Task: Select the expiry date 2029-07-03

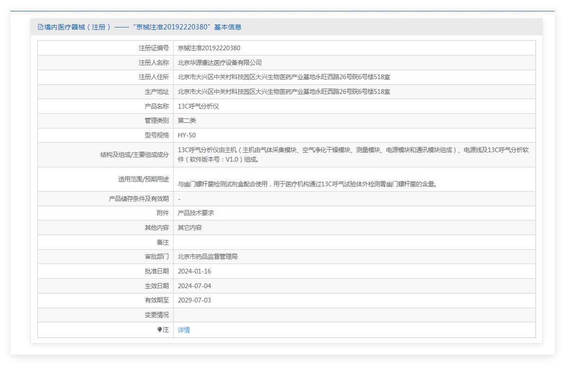Action: 194,300
